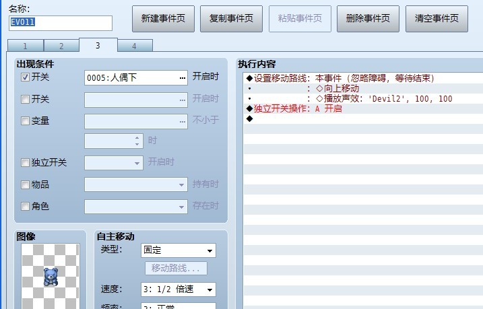Select the 播放声效 'Devil2' command line
This screenshot has height=309, width=483.
363,99
